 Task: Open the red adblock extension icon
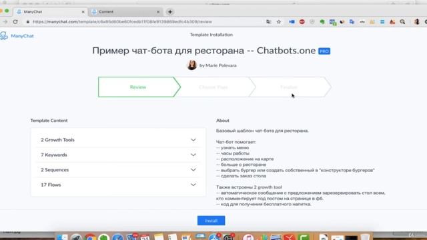pyautogui.click(x=302, y=22)
